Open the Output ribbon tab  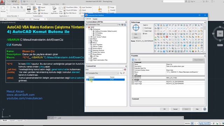(x=46, y=4)
